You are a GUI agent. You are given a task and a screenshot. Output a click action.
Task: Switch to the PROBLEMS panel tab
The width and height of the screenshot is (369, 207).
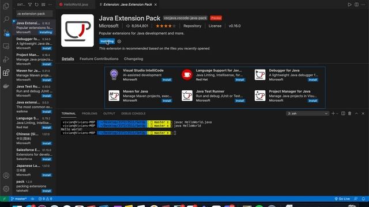[89, 113]
